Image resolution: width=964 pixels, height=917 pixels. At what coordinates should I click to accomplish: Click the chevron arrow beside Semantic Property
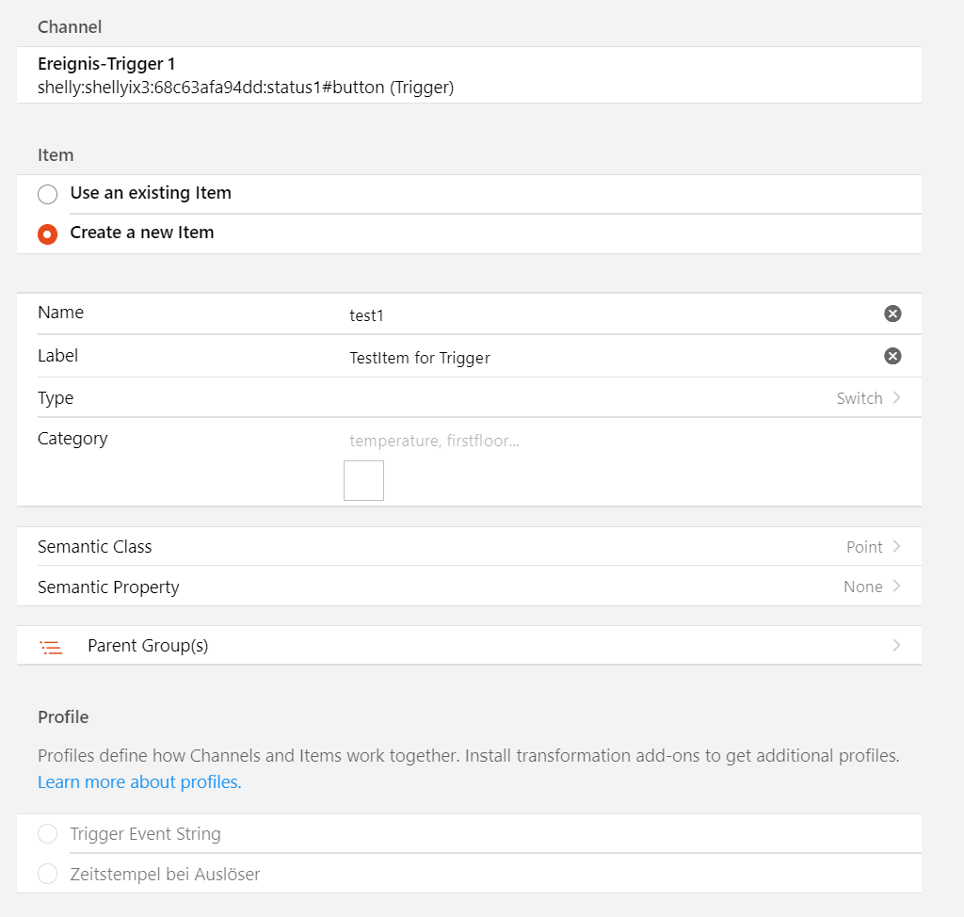click(896, 587)
